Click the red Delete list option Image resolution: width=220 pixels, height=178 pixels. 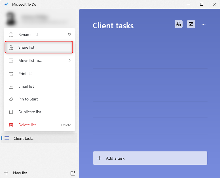click(27, 125)
